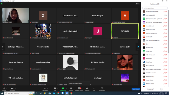Screen dimensions: 169x95
Task: Select the TIF_Intan Nuraini tile
Action: click(x=125, y=78)
